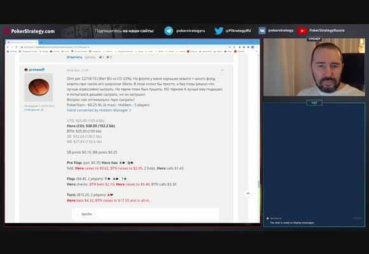Click the post timestamp next to protasoff
369x254 pixels.
pos(78,70)
